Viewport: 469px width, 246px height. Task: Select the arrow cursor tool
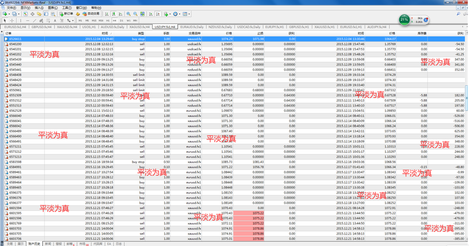pyautogui.click(x=5, y=20)
